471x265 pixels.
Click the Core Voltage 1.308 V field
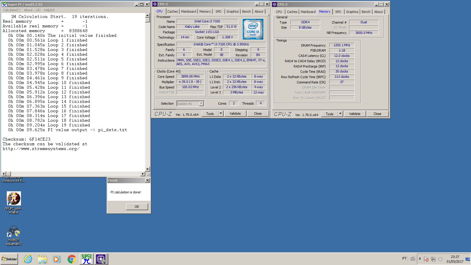227,37
